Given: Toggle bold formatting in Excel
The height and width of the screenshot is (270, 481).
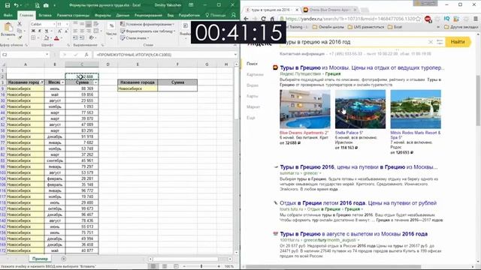Looking at the screenshot, I should 33,31.
